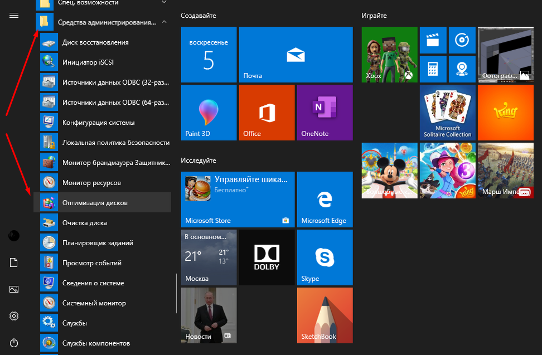Open Documents icon in left rail
This screenshot has width=542, height=355.
click(x=14, y=262)
